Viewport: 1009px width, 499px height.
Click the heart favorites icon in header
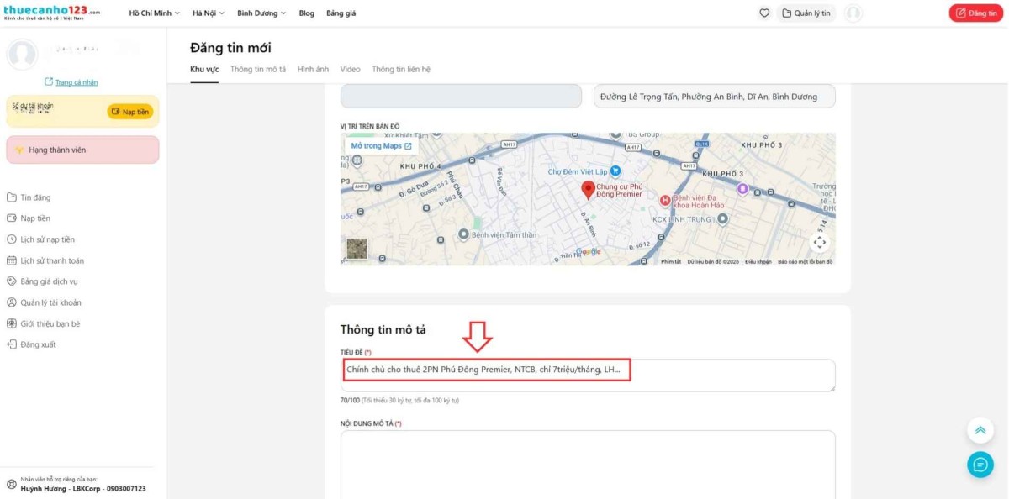[x=764, y=13]
